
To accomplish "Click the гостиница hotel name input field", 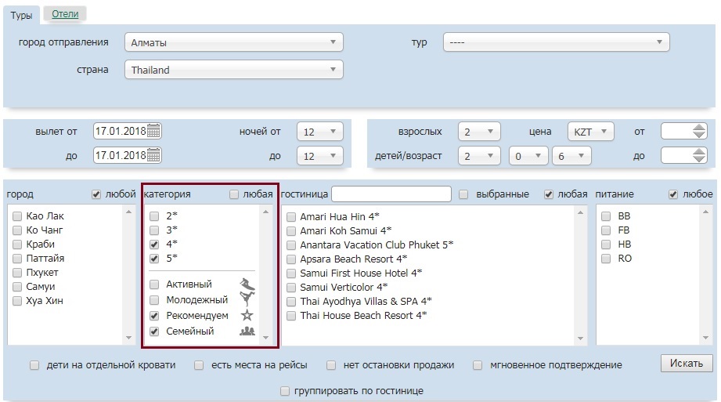I will coord(391,194).
